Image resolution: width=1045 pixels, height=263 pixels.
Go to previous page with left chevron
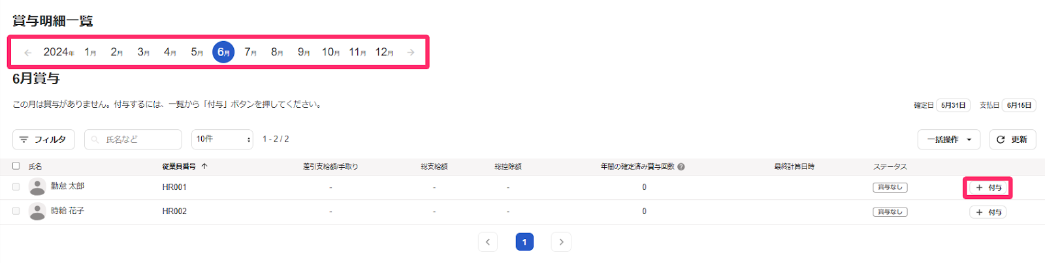coord(488,242)
